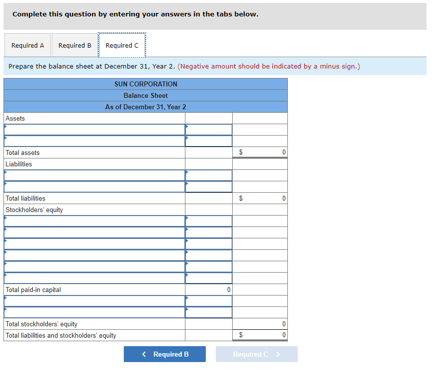
Task: Open first account dropdown under Stockholders' equity
Action: 94,221
